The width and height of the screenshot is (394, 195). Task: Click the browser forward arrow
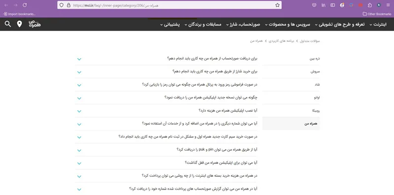(x=16, y=5)
